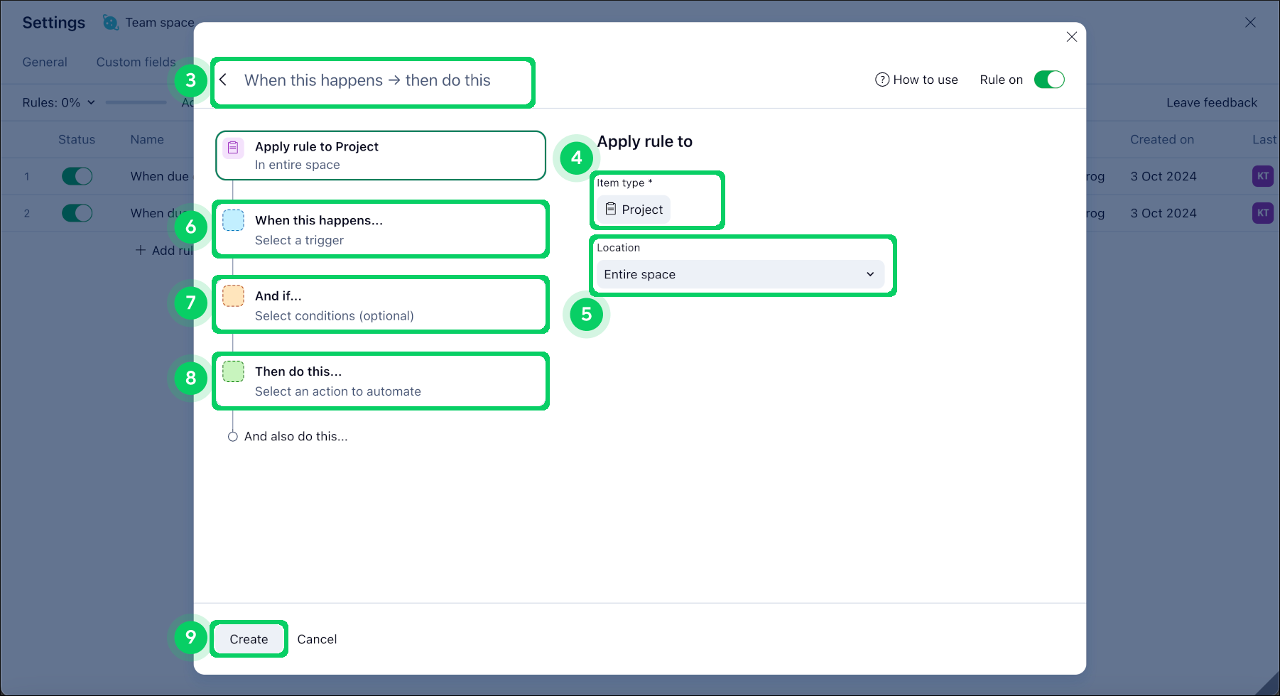Click the orange condition step icon
The image size is (1280, 696).
(233, 296)
